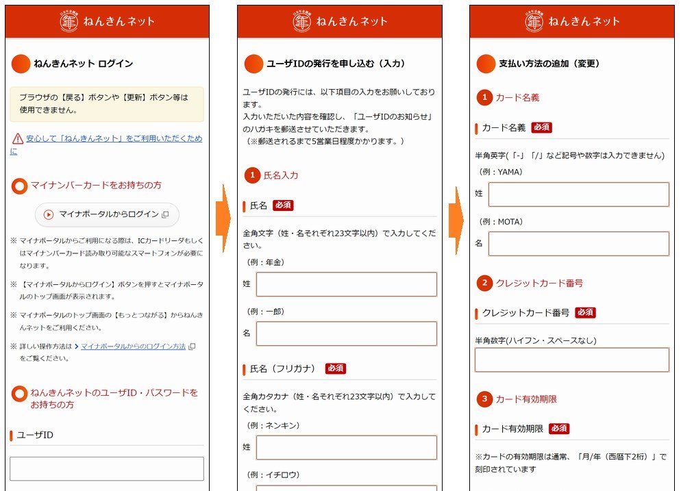Click the 姓 field under 氏名 (例:年金)
Image resolution: width=681 pixels, height=491 pixels.
tap(346, 284)
